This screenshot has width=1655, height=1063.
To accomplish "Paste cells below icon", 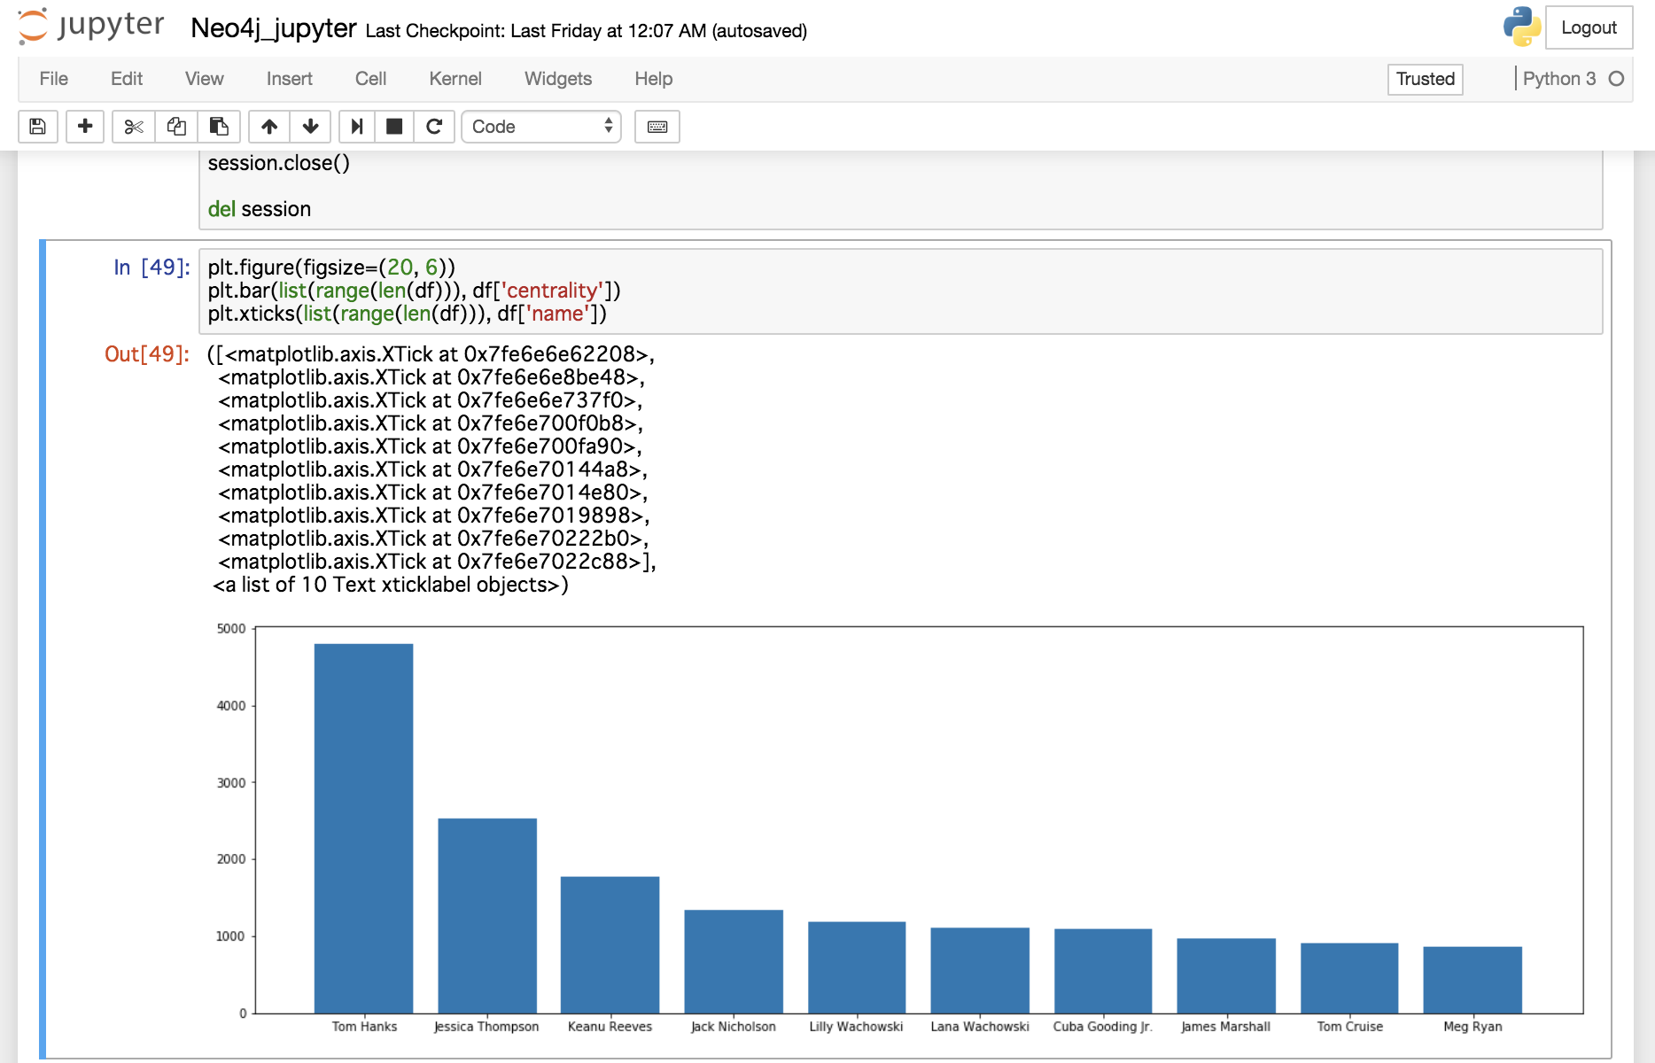I will (x=219, y=127).
